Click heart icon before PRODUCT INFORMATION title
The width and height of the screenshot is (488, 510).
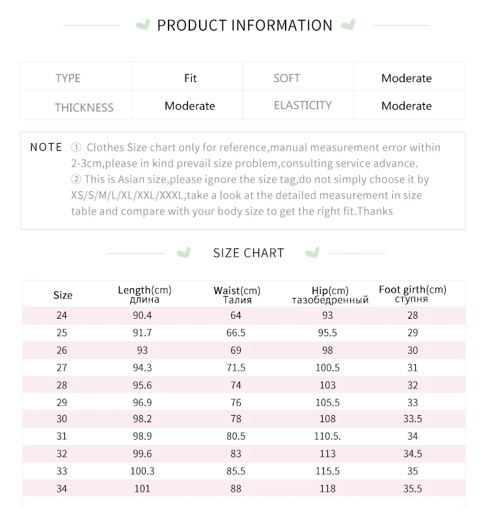[x=142, y=25]
